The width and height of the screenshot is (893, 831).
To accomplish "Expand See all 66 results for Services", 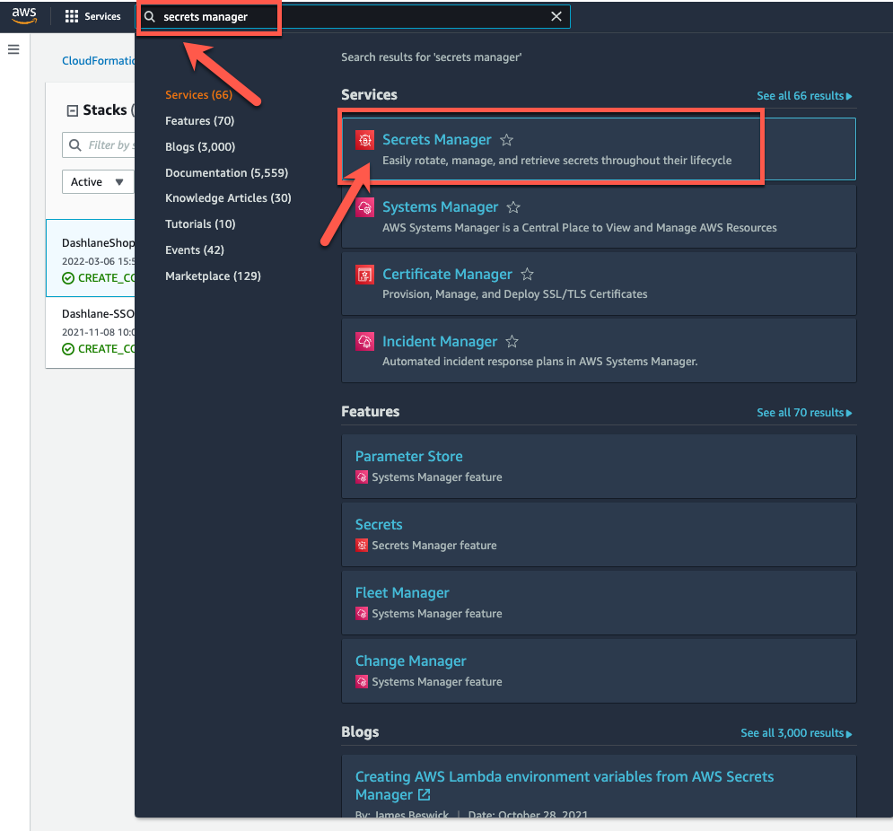I will [x=804, y=96].
